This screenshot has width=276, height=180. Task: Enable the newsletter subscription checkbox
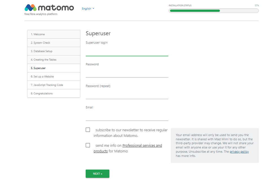pyautogui.click(x=88, y=130)
